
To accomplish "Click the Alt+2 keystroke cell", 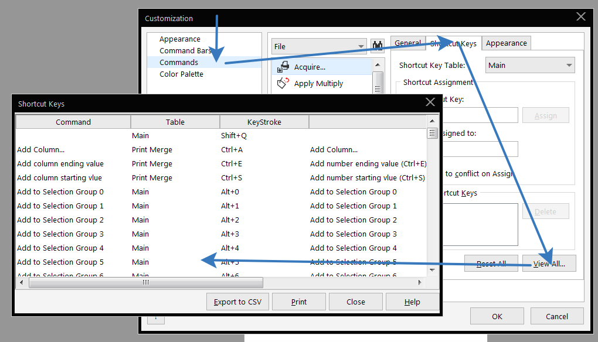I will [230, 220].
